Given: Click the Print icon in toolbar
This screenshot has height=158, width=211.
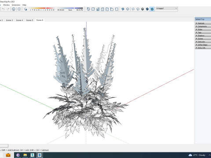Looking at the screenshot, I should [14, 9].
